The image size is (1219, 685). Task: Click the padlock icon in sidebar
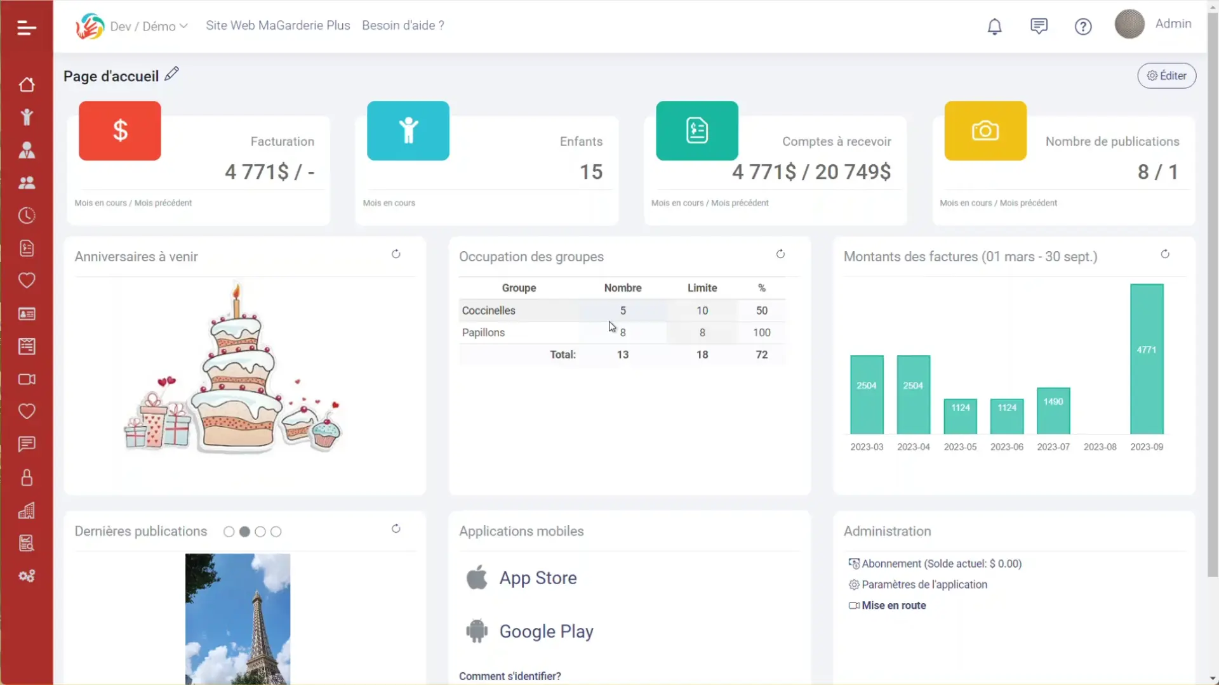(x=27, y=478)
